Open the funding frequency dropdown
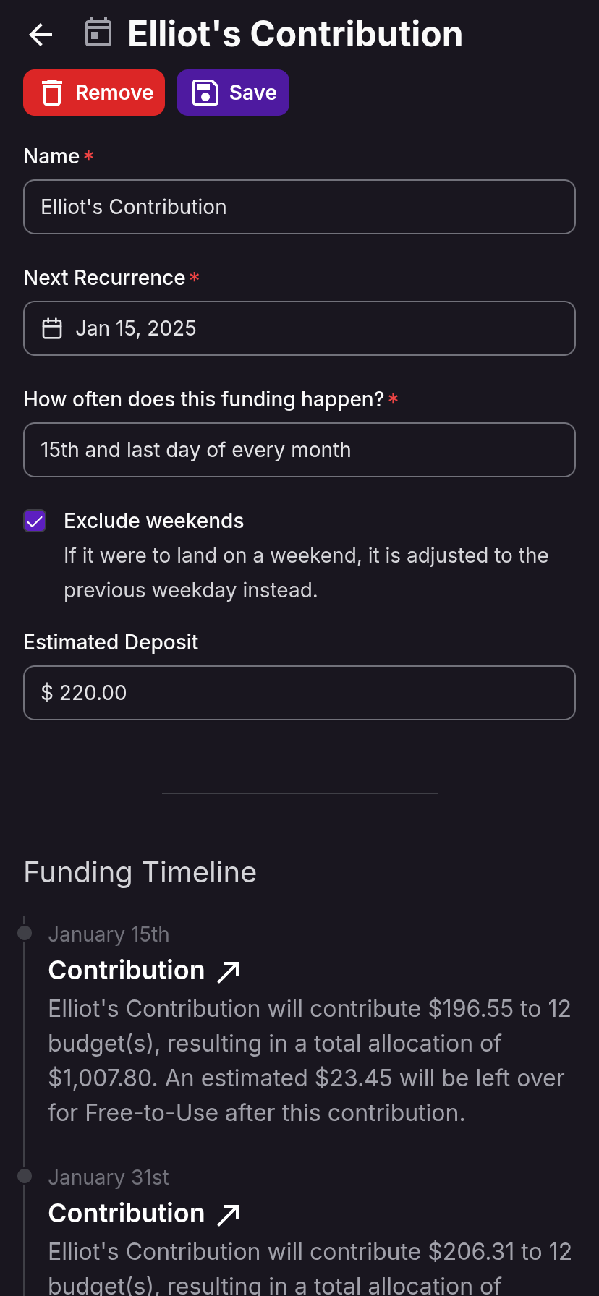This screenshot has width=599, height=1296. pyautogui.click(x=299, y=450)
